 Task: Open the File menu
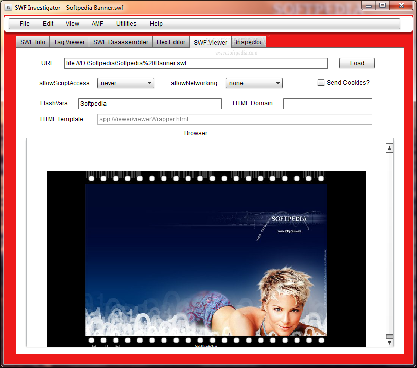tap(25, 24)
